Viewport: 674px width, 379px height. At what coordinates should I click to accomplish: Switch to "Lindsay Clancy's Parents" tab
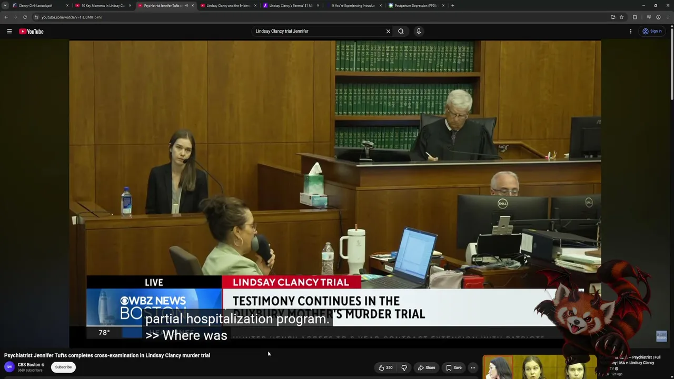click(291, 6)
